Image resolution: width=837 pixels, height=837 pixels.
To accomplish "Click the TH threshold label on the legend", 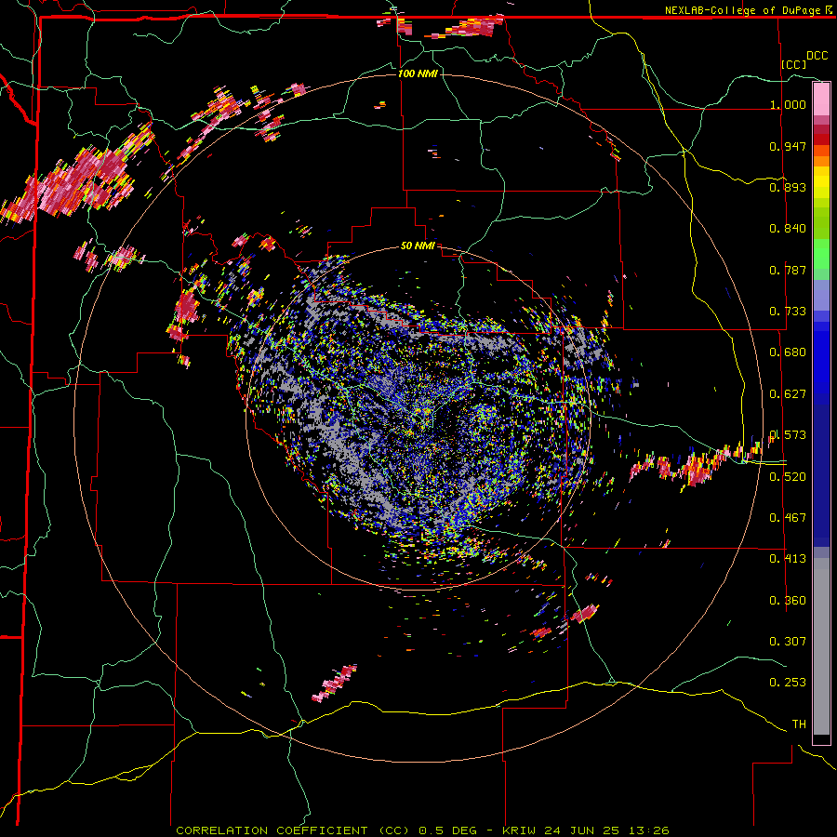I will coord(799,724).
